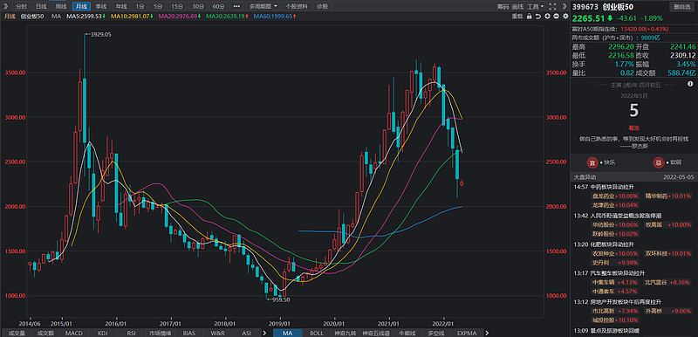Click the undo arrow icon in chart toolbar
Viewport: 698px width, 337px height.
[538, 16]
